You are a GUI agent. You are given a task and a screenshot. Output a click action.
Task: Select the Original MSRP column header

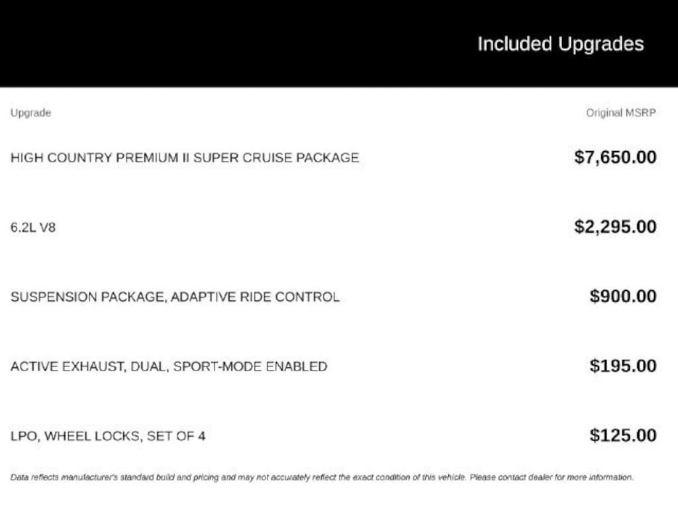[x=621, y=113]
